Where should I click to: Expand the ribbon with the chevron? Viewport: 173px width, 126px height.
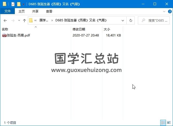click(x=164, y=11)
